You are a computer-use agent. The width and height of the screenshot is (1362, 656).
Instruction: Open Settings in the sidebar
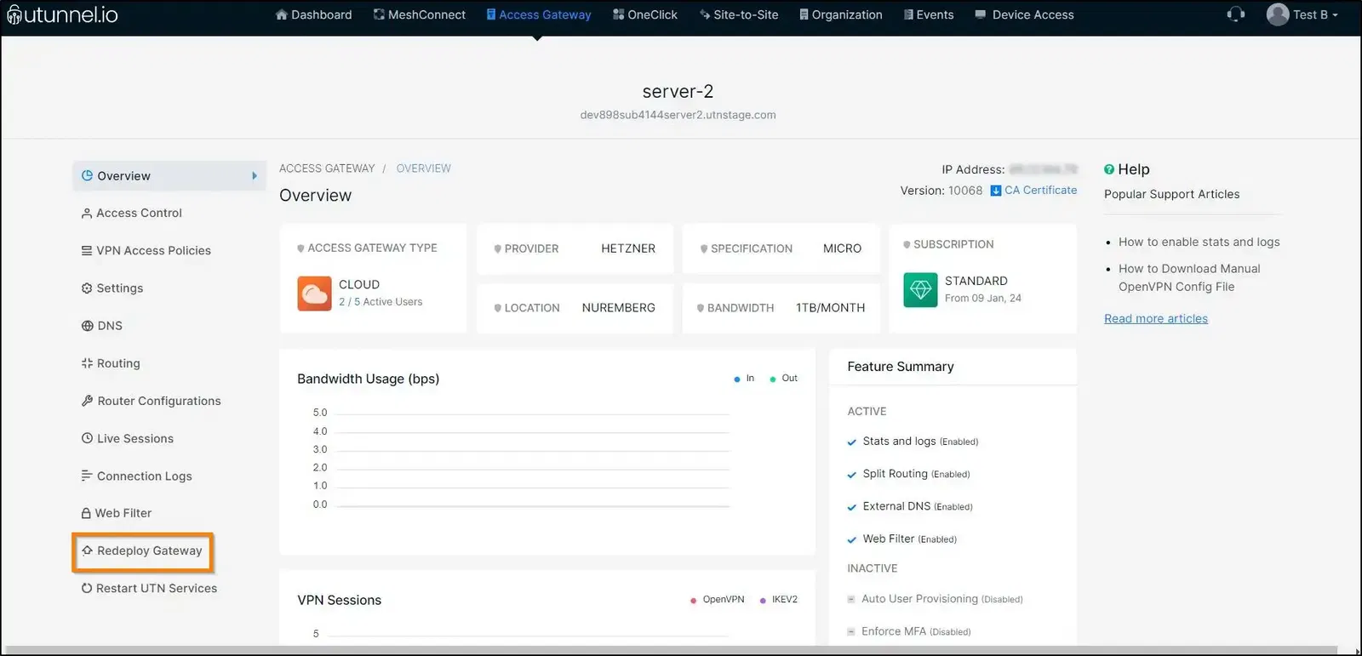point(112,288)
